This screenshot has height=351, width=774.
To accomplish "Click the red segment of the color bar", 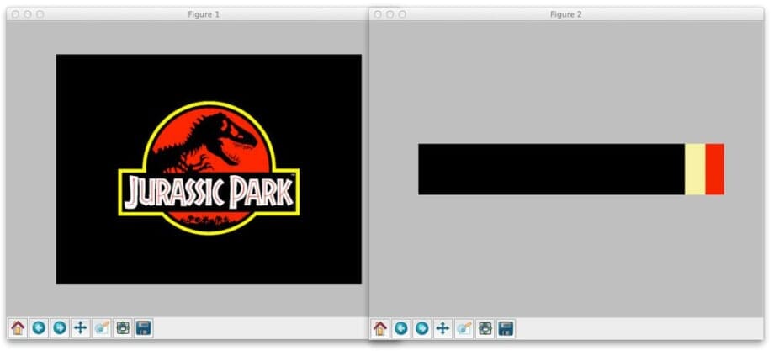I will pyautogui.click(x=714, y=169).
